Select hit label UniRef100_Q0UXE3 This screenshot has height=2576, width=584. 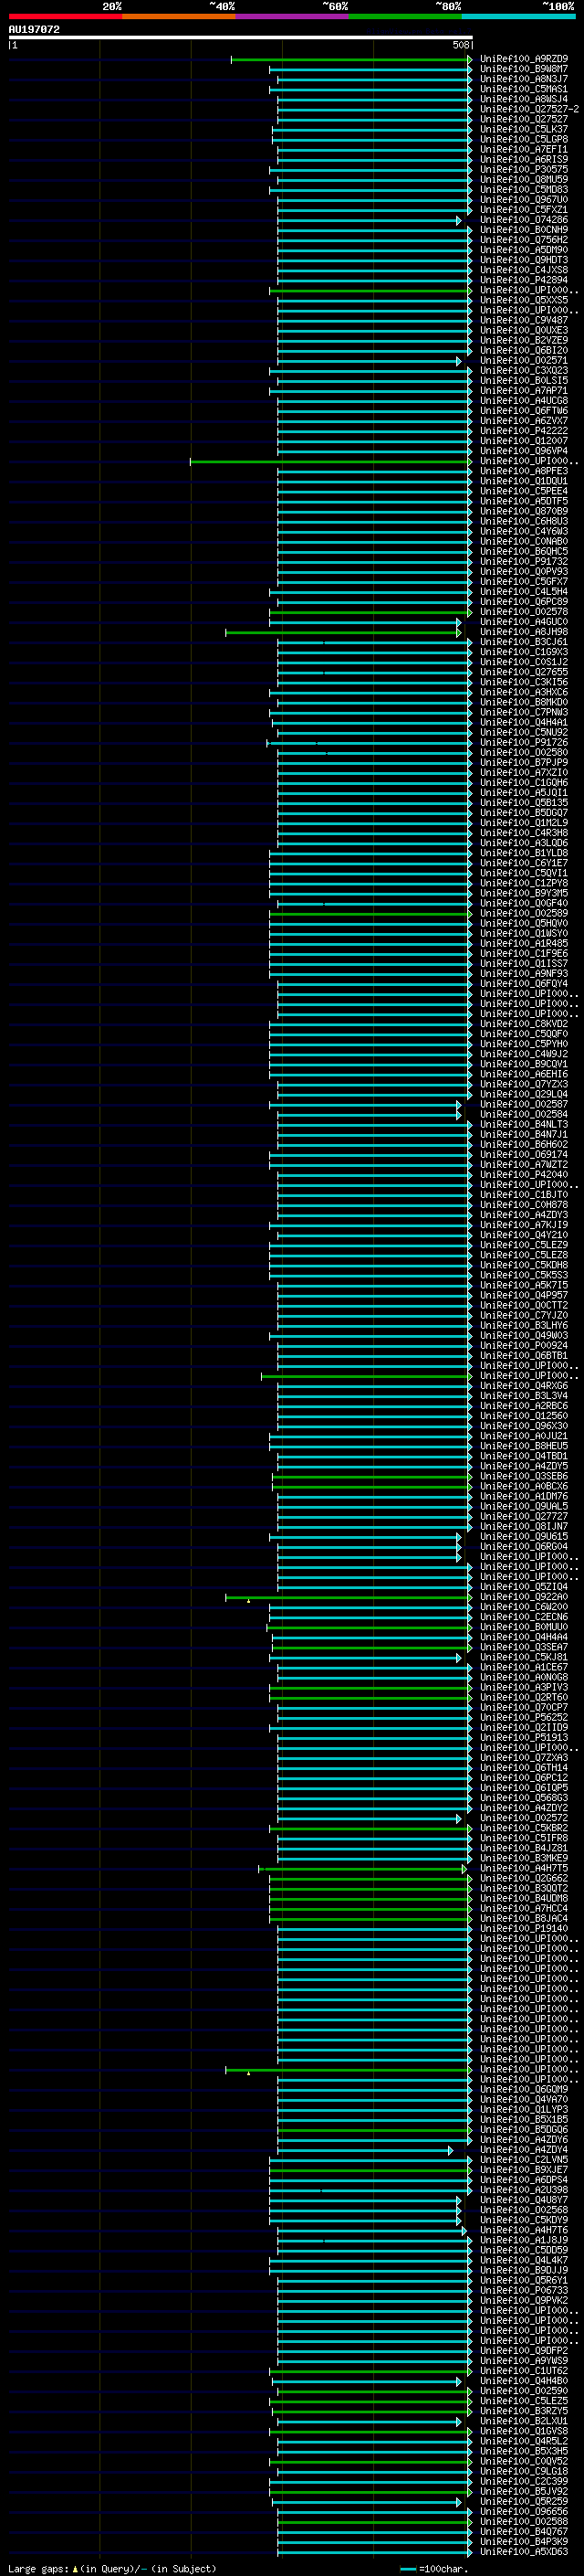(x=523, y=330)
